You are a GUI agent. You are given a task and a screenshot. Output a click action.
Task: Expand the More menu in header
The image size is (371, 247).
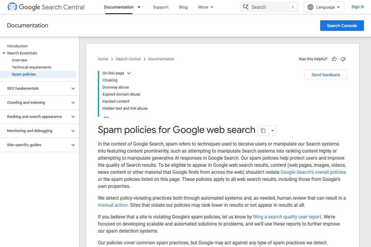pos(206,7)
